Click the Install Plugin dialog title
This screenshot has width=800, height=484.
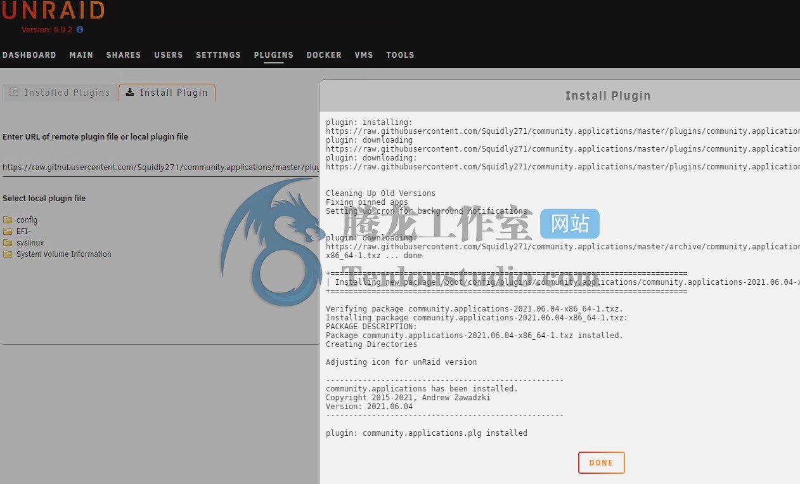pyautogui.click(x=608, y=96)
